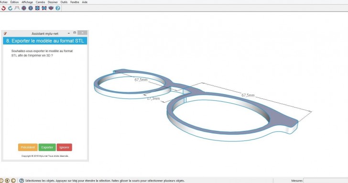
Task: Click the 'Sélectionnez les objets' status bar hint
Action: [105, 181]
